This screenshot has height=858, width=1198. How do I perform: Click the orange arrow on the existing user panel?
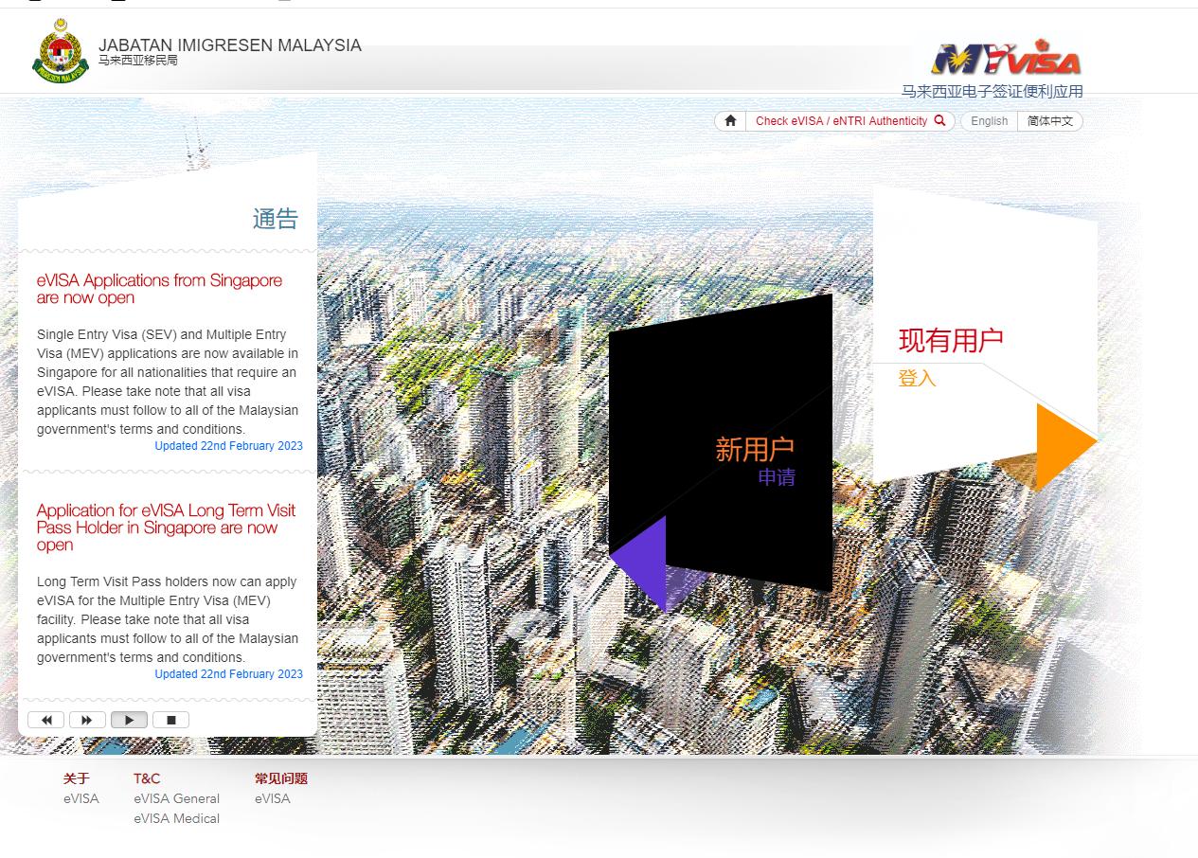point(1061,442)
